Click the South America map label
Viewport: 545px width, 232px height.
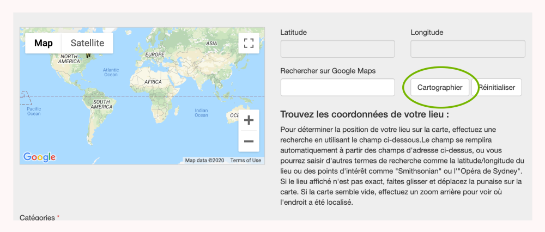pyautogui.click(x=101, y=105)
